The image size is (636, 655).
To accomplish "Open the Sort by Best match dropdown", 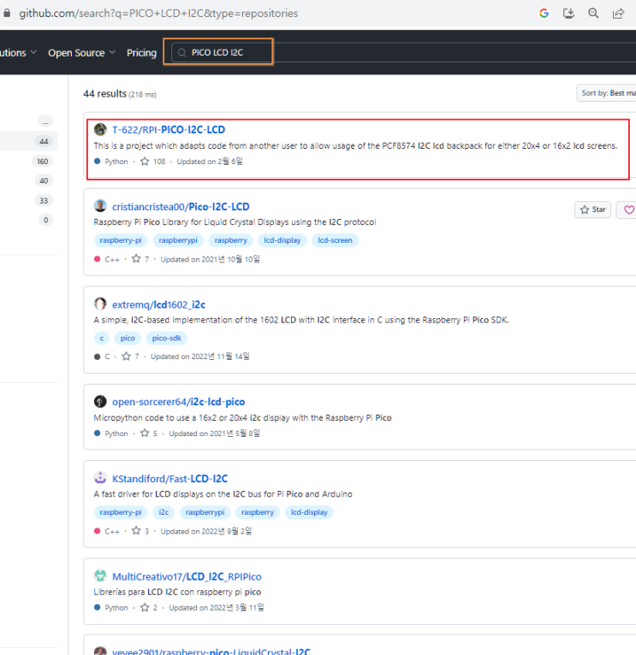I will (x=606, y=93).
